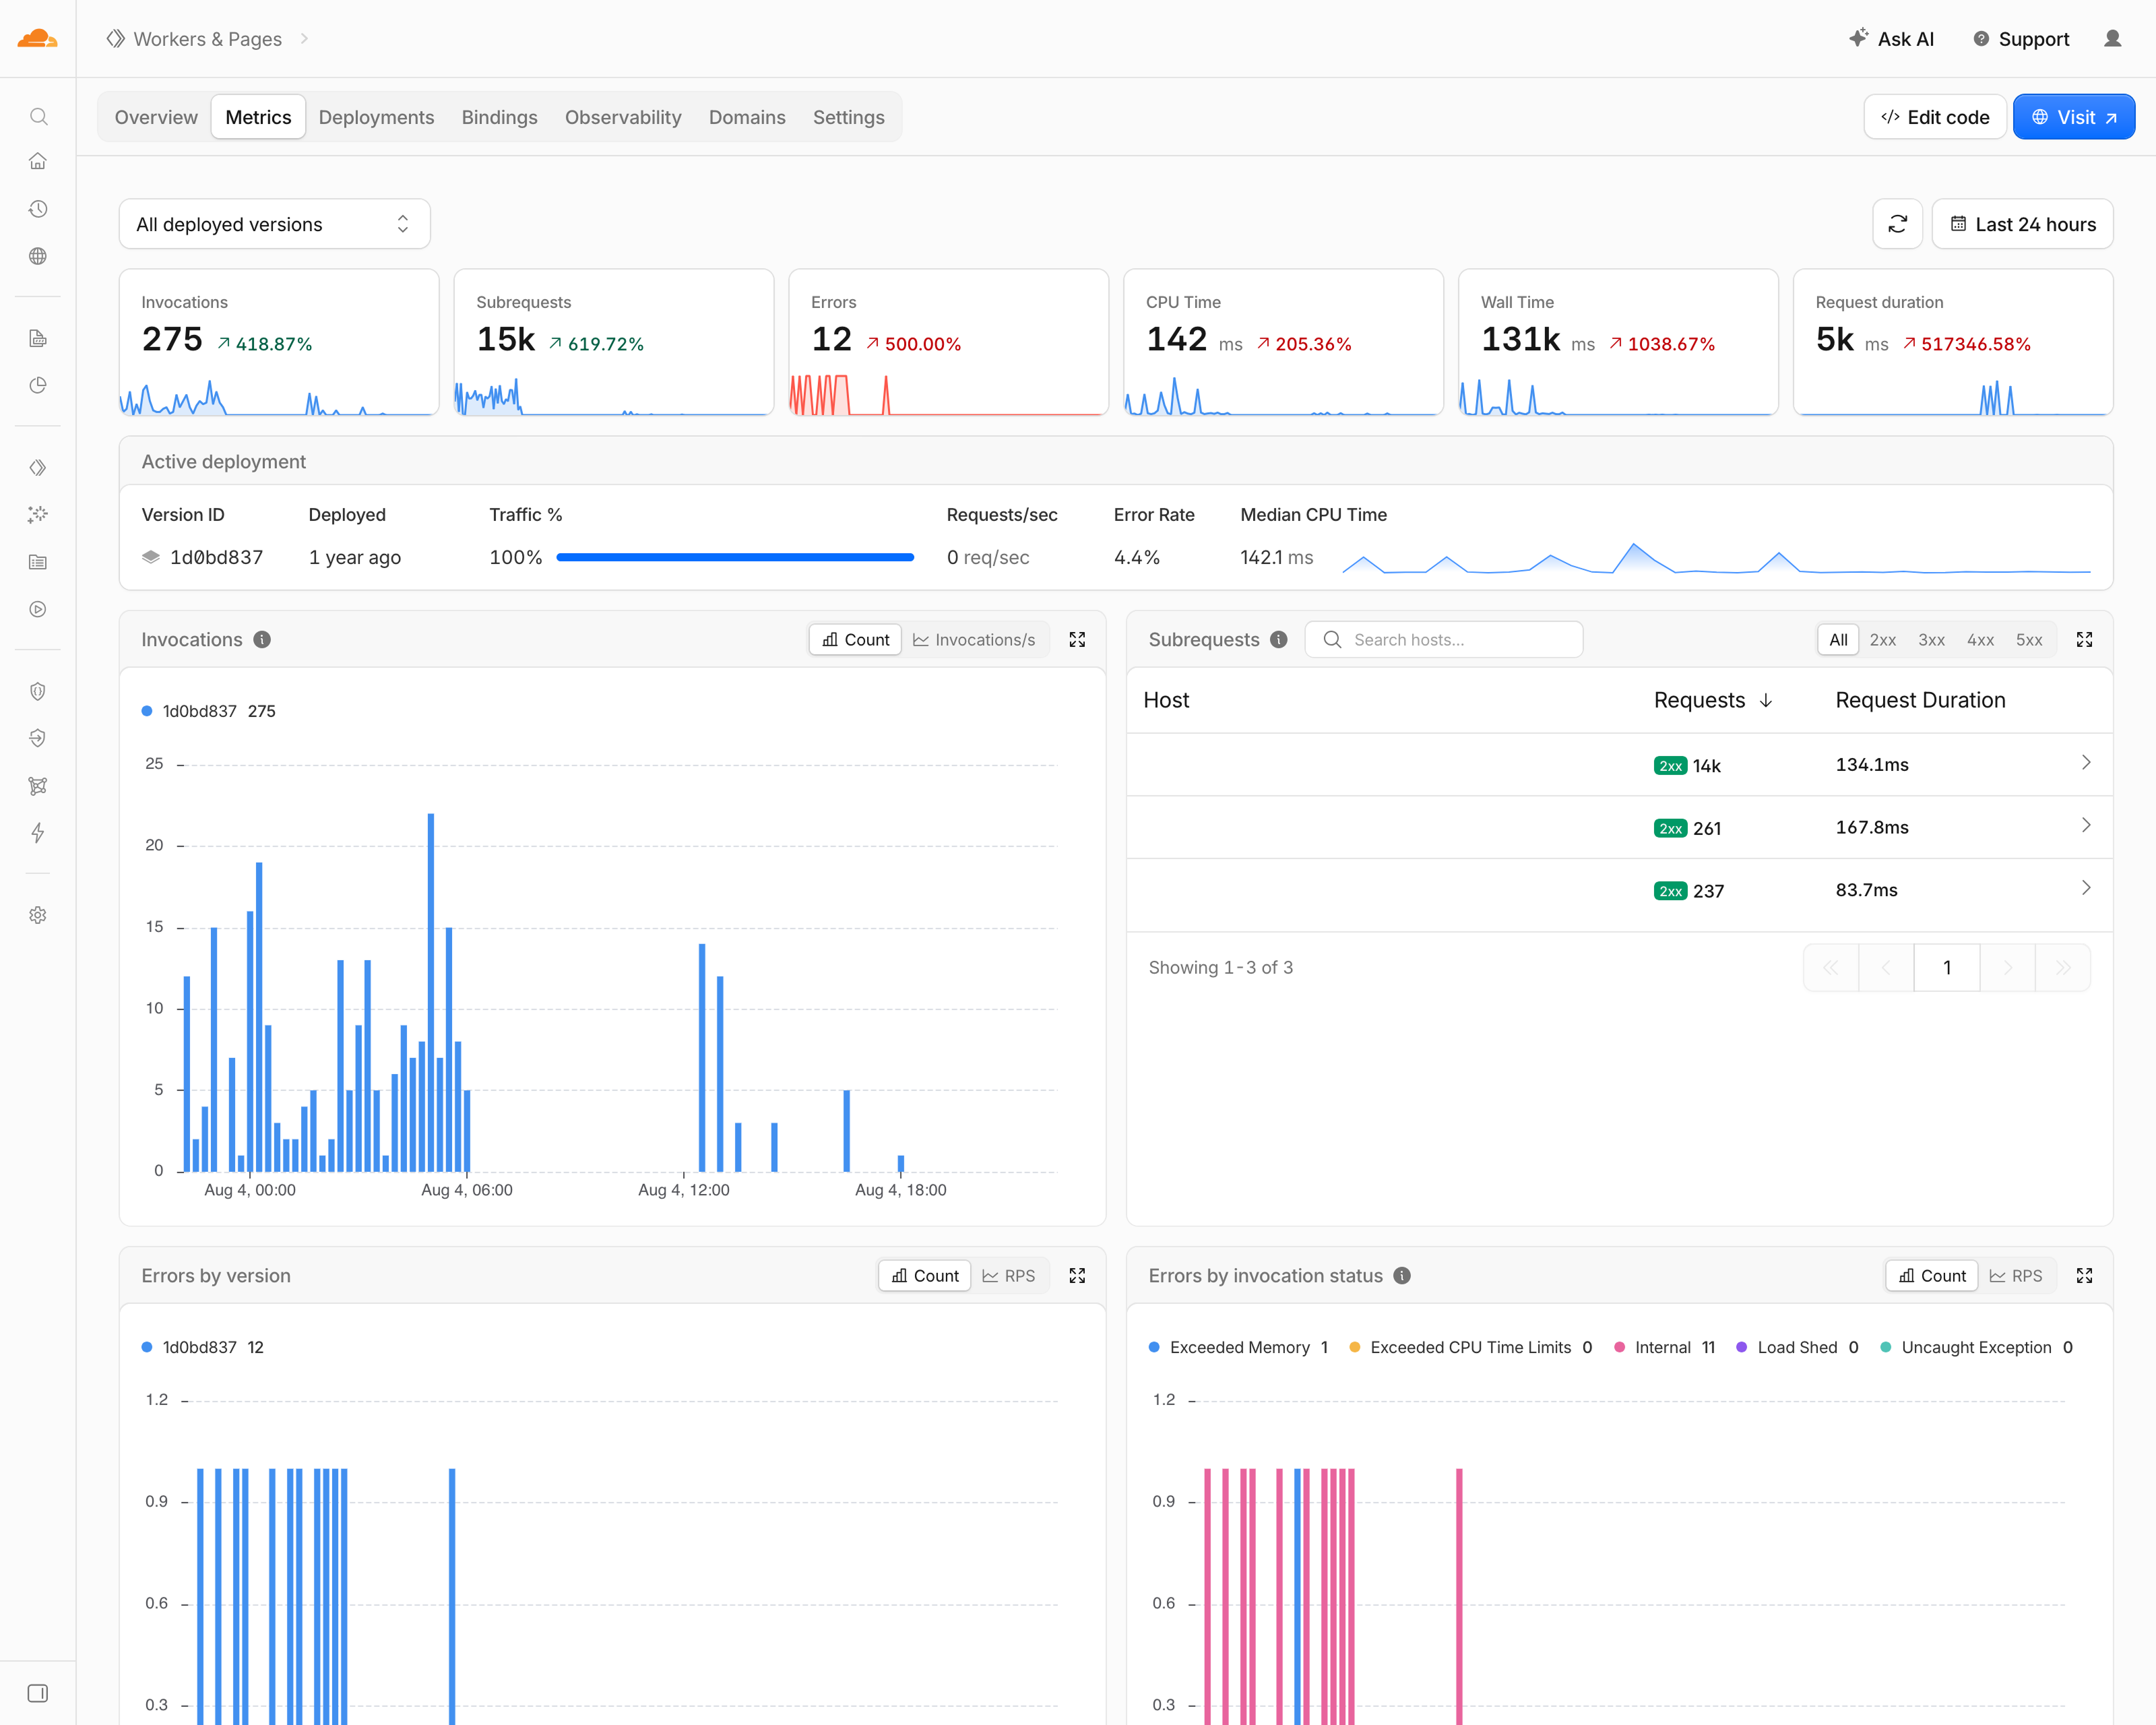Expand Errors by version chart fullscreen
The height and width of the screenshot is (1725, 2156).
(x=1077, y=1276)
